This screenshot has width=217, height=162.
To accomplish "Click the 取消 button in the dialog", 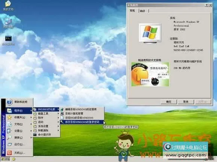I will (x=186, y=102).
